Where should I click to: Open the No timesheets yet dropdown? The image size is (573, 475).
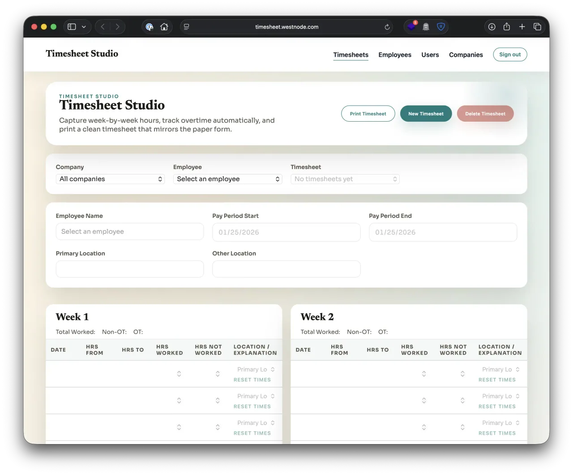[x=345, y=179]
